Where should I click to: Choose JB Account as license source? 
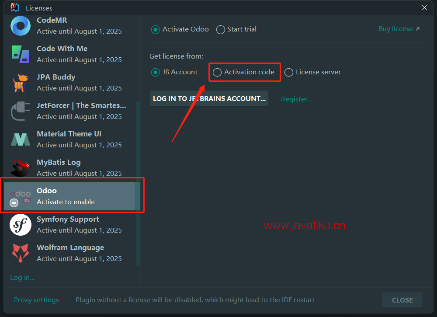(x=174, y=72)
